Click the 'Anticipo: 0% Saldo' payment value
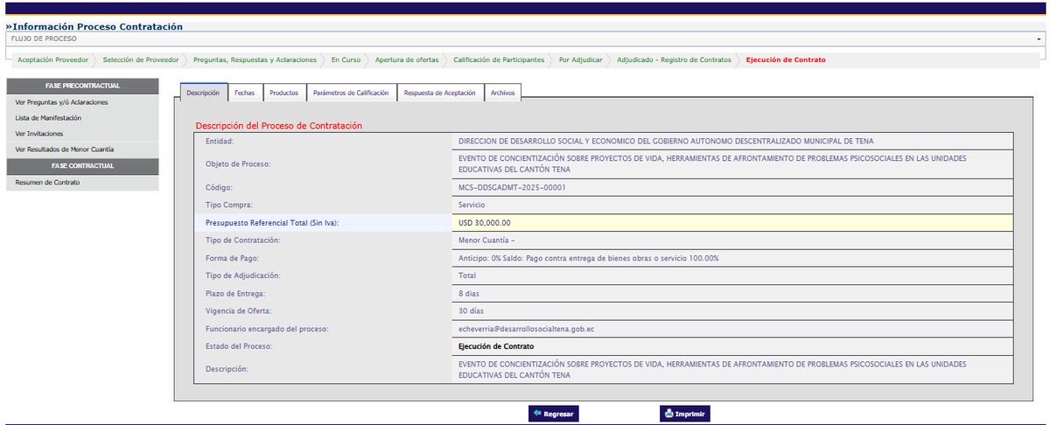 point(589,258)
